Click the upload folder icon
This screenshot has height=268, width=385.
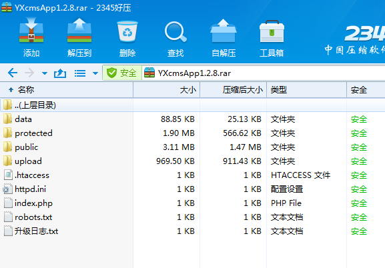click(x=7, y=161)
